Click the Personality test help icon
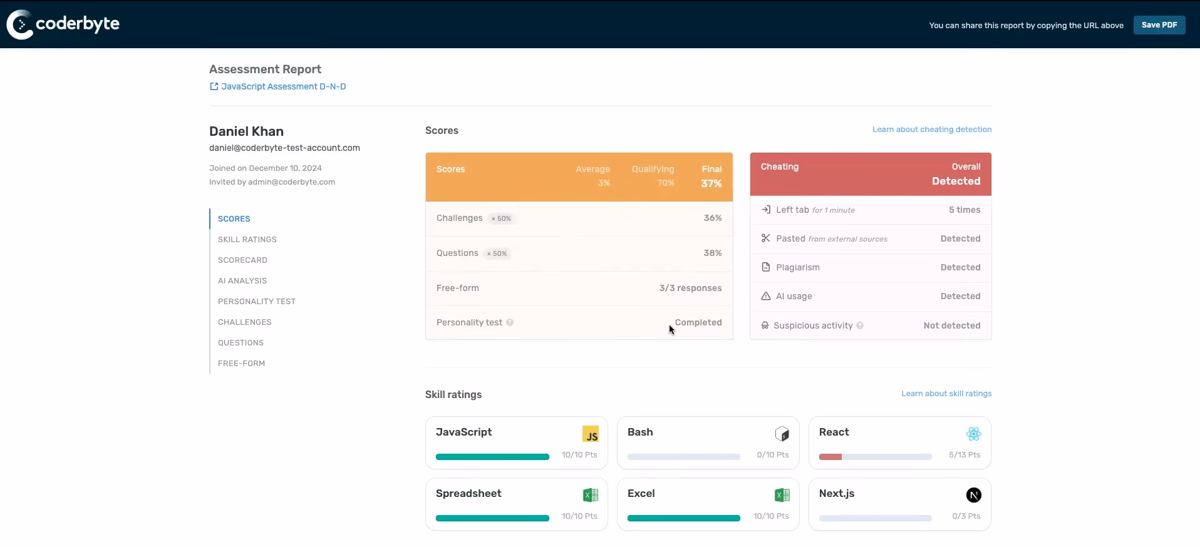This screenshot has width=1200, height=547. coord(510,323)
